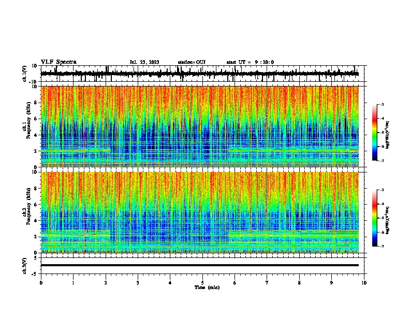Viewport: 410px width, 317px height.
Task: Click the time axis tick label "1"
Action: (73, 283)
